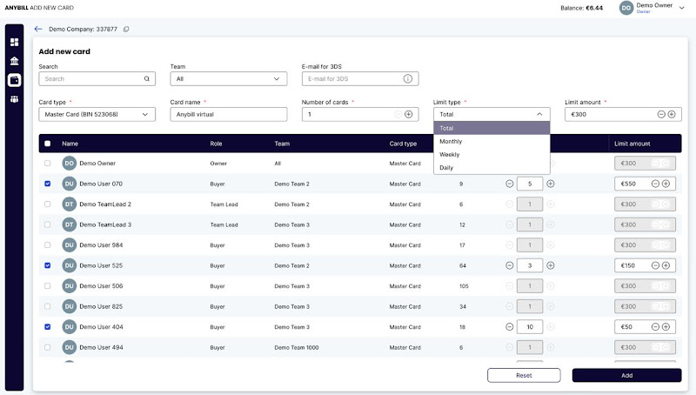
Task: Open the teams people icon in sidebar
Action: click(14, 99)
